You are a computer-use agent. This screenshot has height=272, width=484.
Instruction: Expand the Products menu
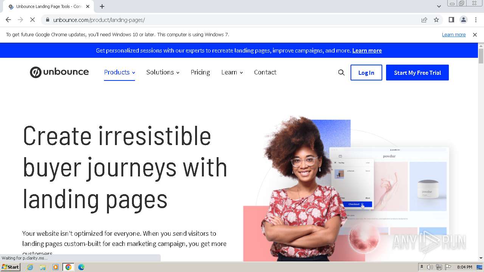(119, 72)
